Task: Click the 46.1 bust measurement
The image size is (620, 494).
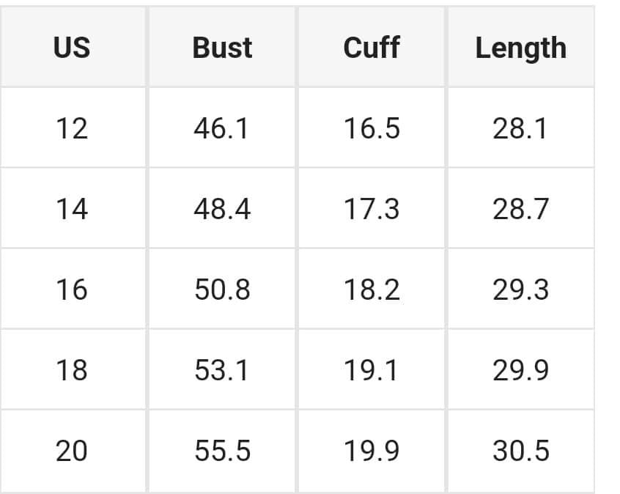Action: coord(222,128)
